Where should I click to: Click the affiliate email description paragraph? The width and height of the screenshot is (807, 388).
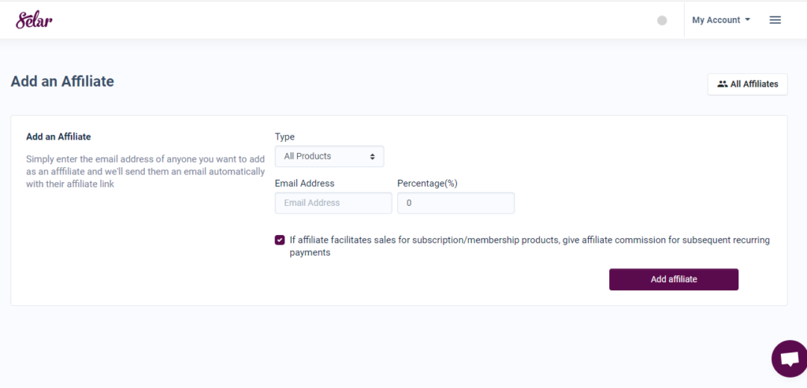(146, 172)
